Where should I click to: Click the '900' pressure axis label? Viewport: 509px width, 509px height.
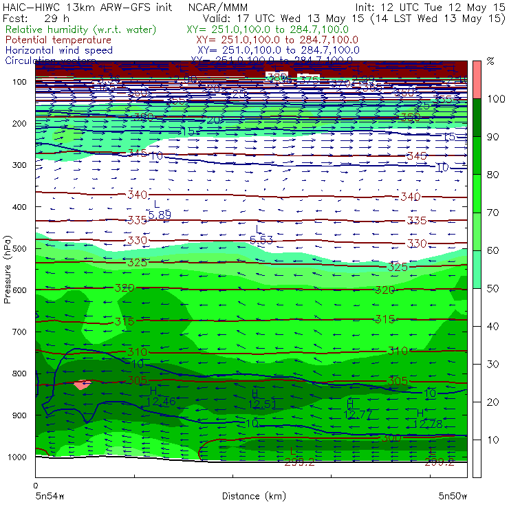[x=19, y=415]
